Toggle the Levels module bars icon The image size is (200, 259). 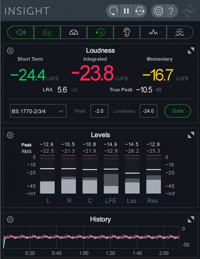pos(47,32)
